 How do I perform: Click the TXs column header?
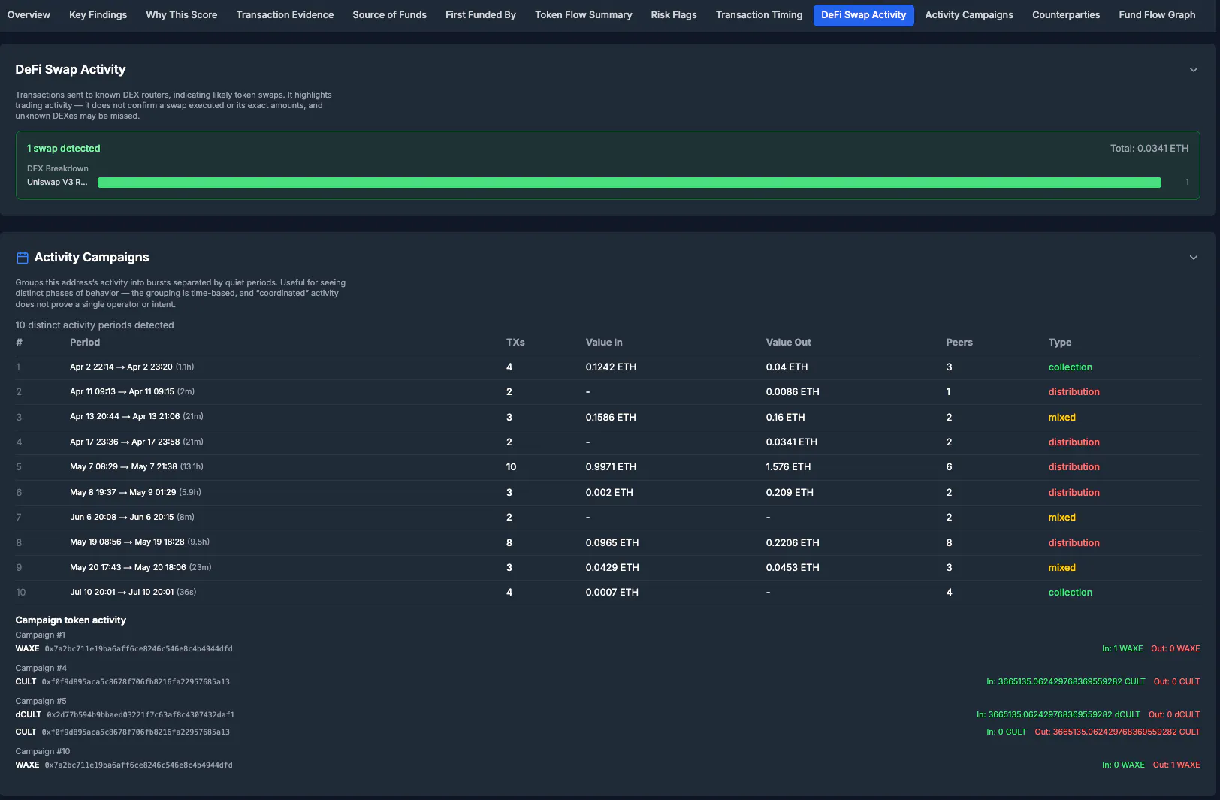[515, 343]
